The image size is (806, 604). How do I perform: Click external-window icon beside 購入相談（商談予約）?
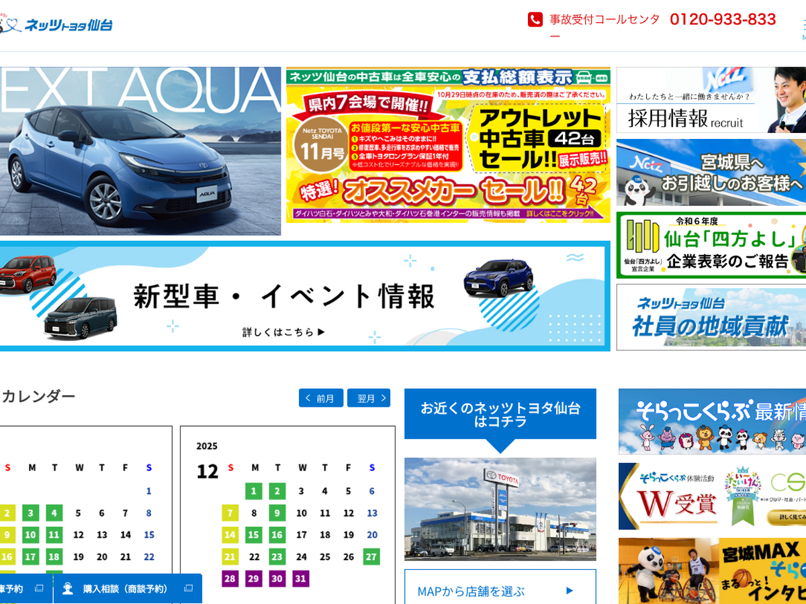coord(188,589)
